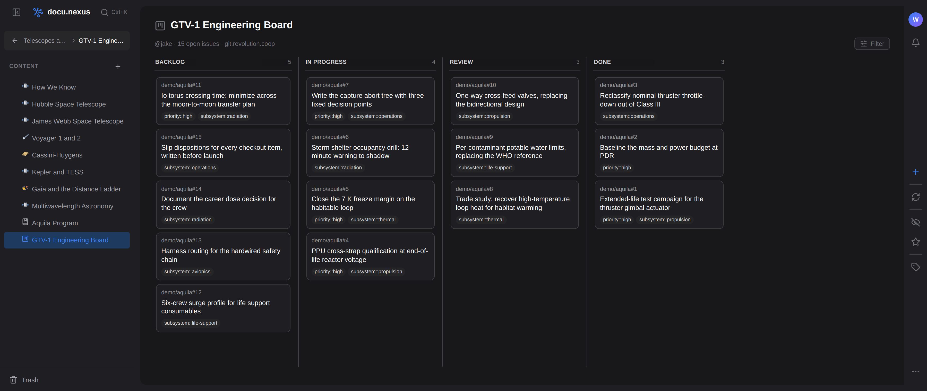Open the Trash
The height and width of the screenshot is (391, 927).
24,380
